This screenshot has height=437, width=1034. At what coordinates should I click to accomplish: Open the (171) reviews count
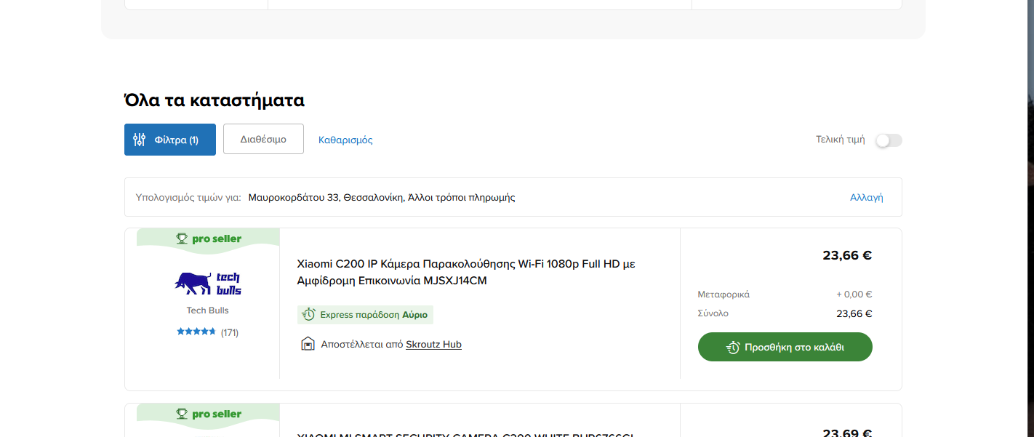[x=230, y=332]
